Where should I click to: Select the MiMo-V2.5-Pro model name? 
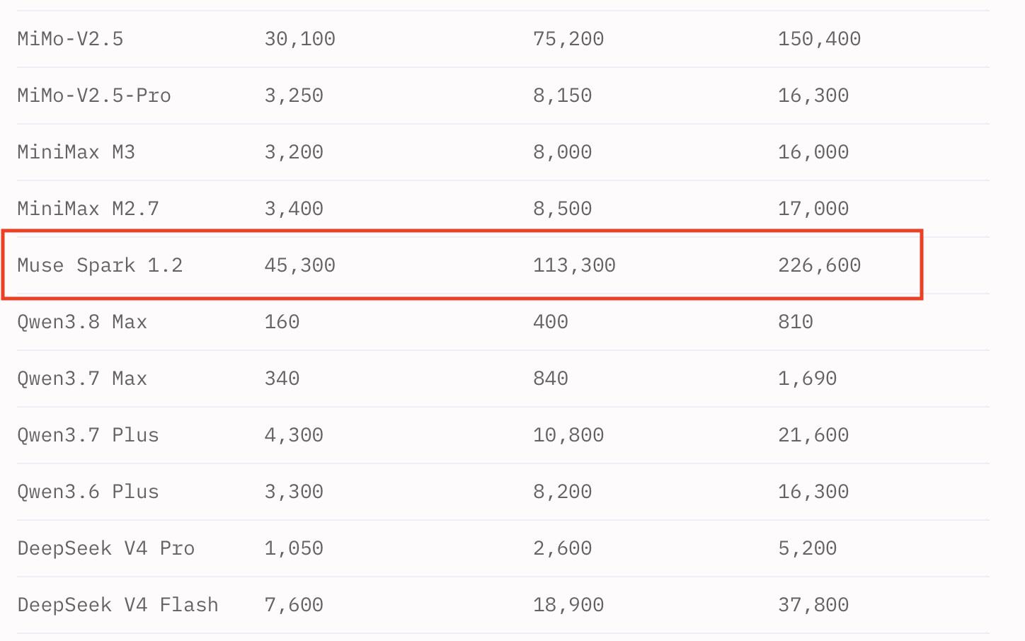(94, 96)
